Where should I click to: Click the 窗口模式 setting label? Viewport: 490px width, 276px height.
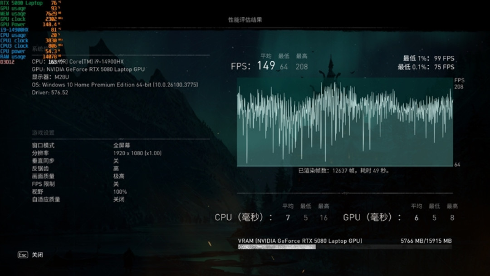[43, 145]
